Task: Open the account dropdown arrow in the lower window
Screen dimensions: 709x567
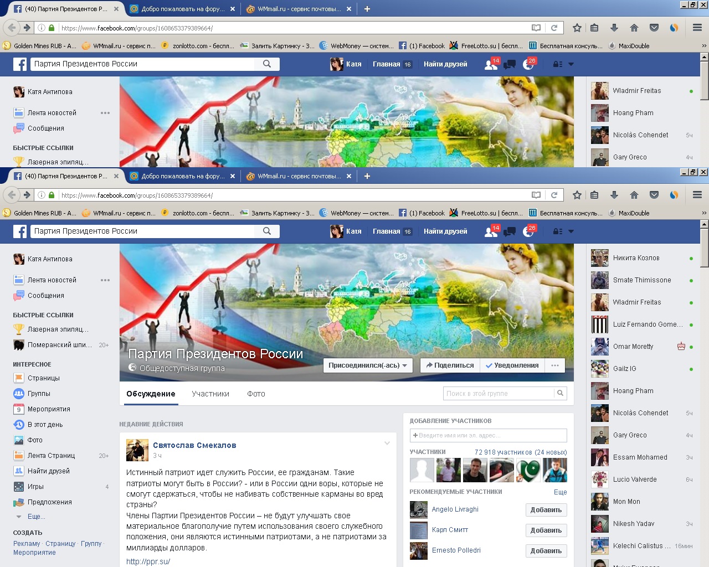Action: coord(571,231)
